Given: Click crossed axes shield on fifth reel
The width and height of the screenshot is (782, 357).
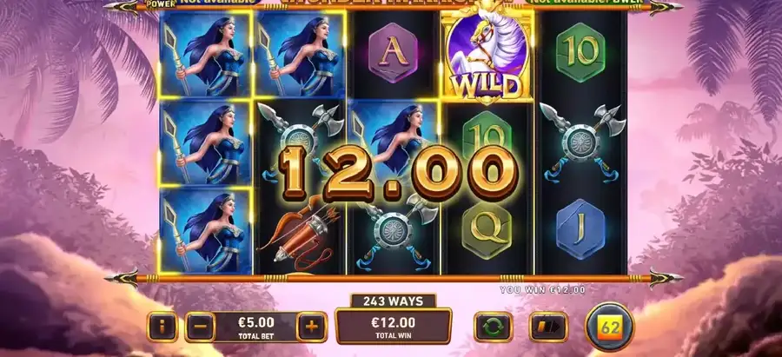Looking at the screenshot, I should [581, 142].
